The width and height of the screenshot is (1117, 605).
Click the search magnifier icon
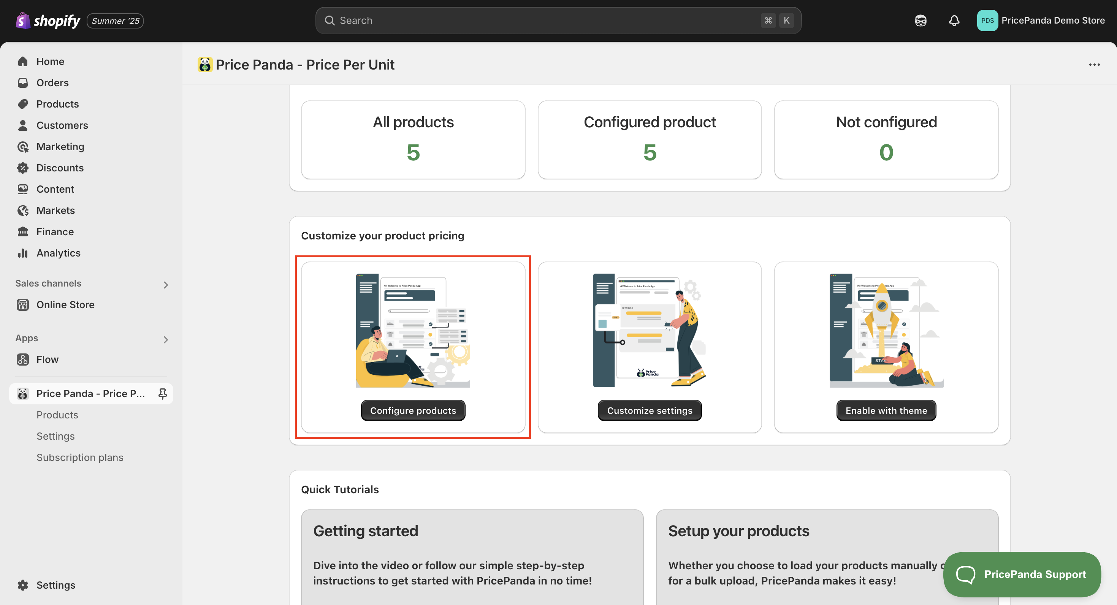pyautogui.click(x=330, y=21)
